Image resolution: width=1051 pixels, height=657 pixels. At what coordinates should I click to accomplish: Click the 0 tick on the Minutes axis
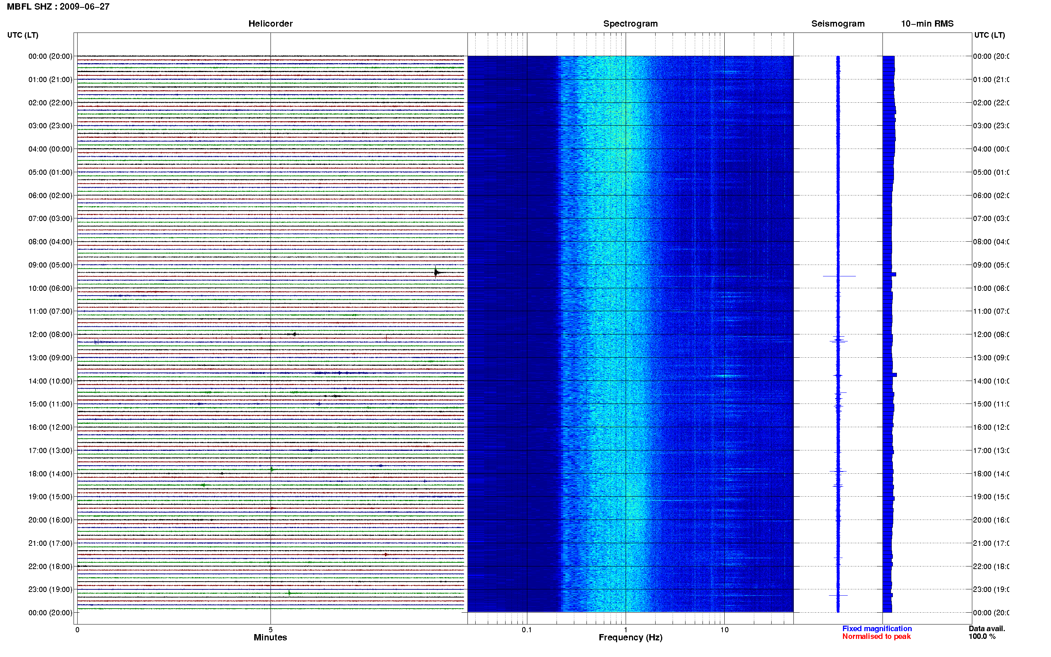click(x=77, y=629)
